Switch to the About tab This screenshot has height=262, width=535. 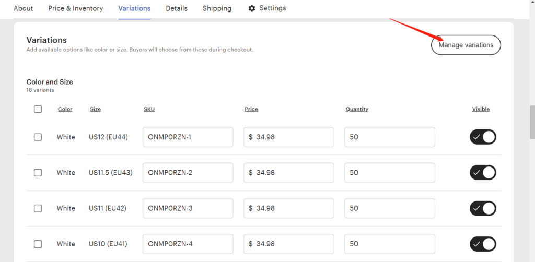tap(23, 8)
